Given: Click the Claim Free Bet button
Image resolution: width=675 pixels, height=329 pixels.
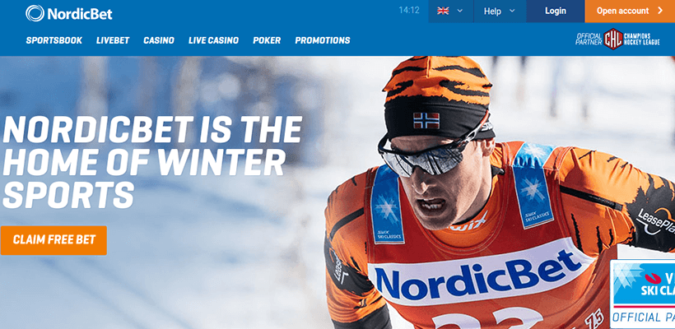Looking at the screenshot, I should 54,240.
